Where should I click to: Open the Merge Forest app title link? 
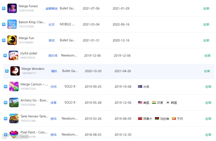point(28,6)
